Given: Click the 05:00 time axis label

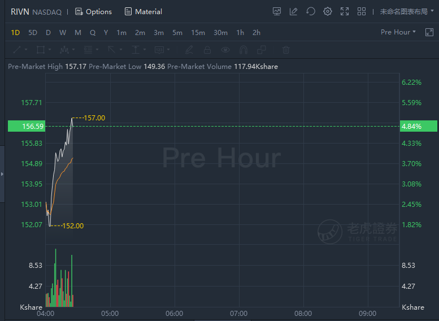Looking at the screenshot, I should [110, 314].
